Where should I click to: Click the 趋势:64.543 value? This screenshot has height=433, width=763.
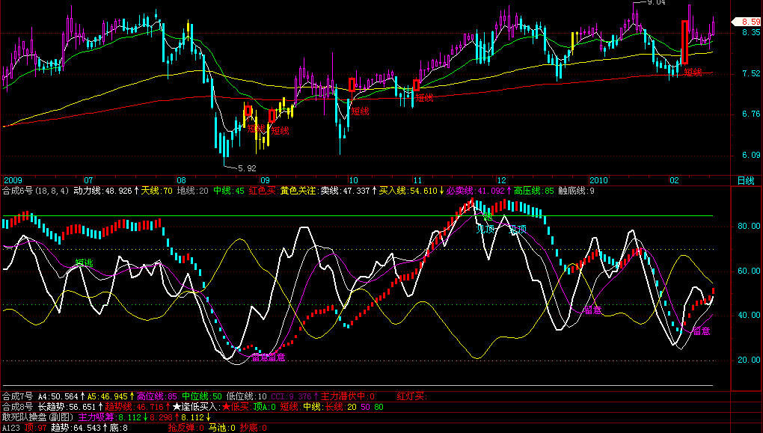[76, 428]
